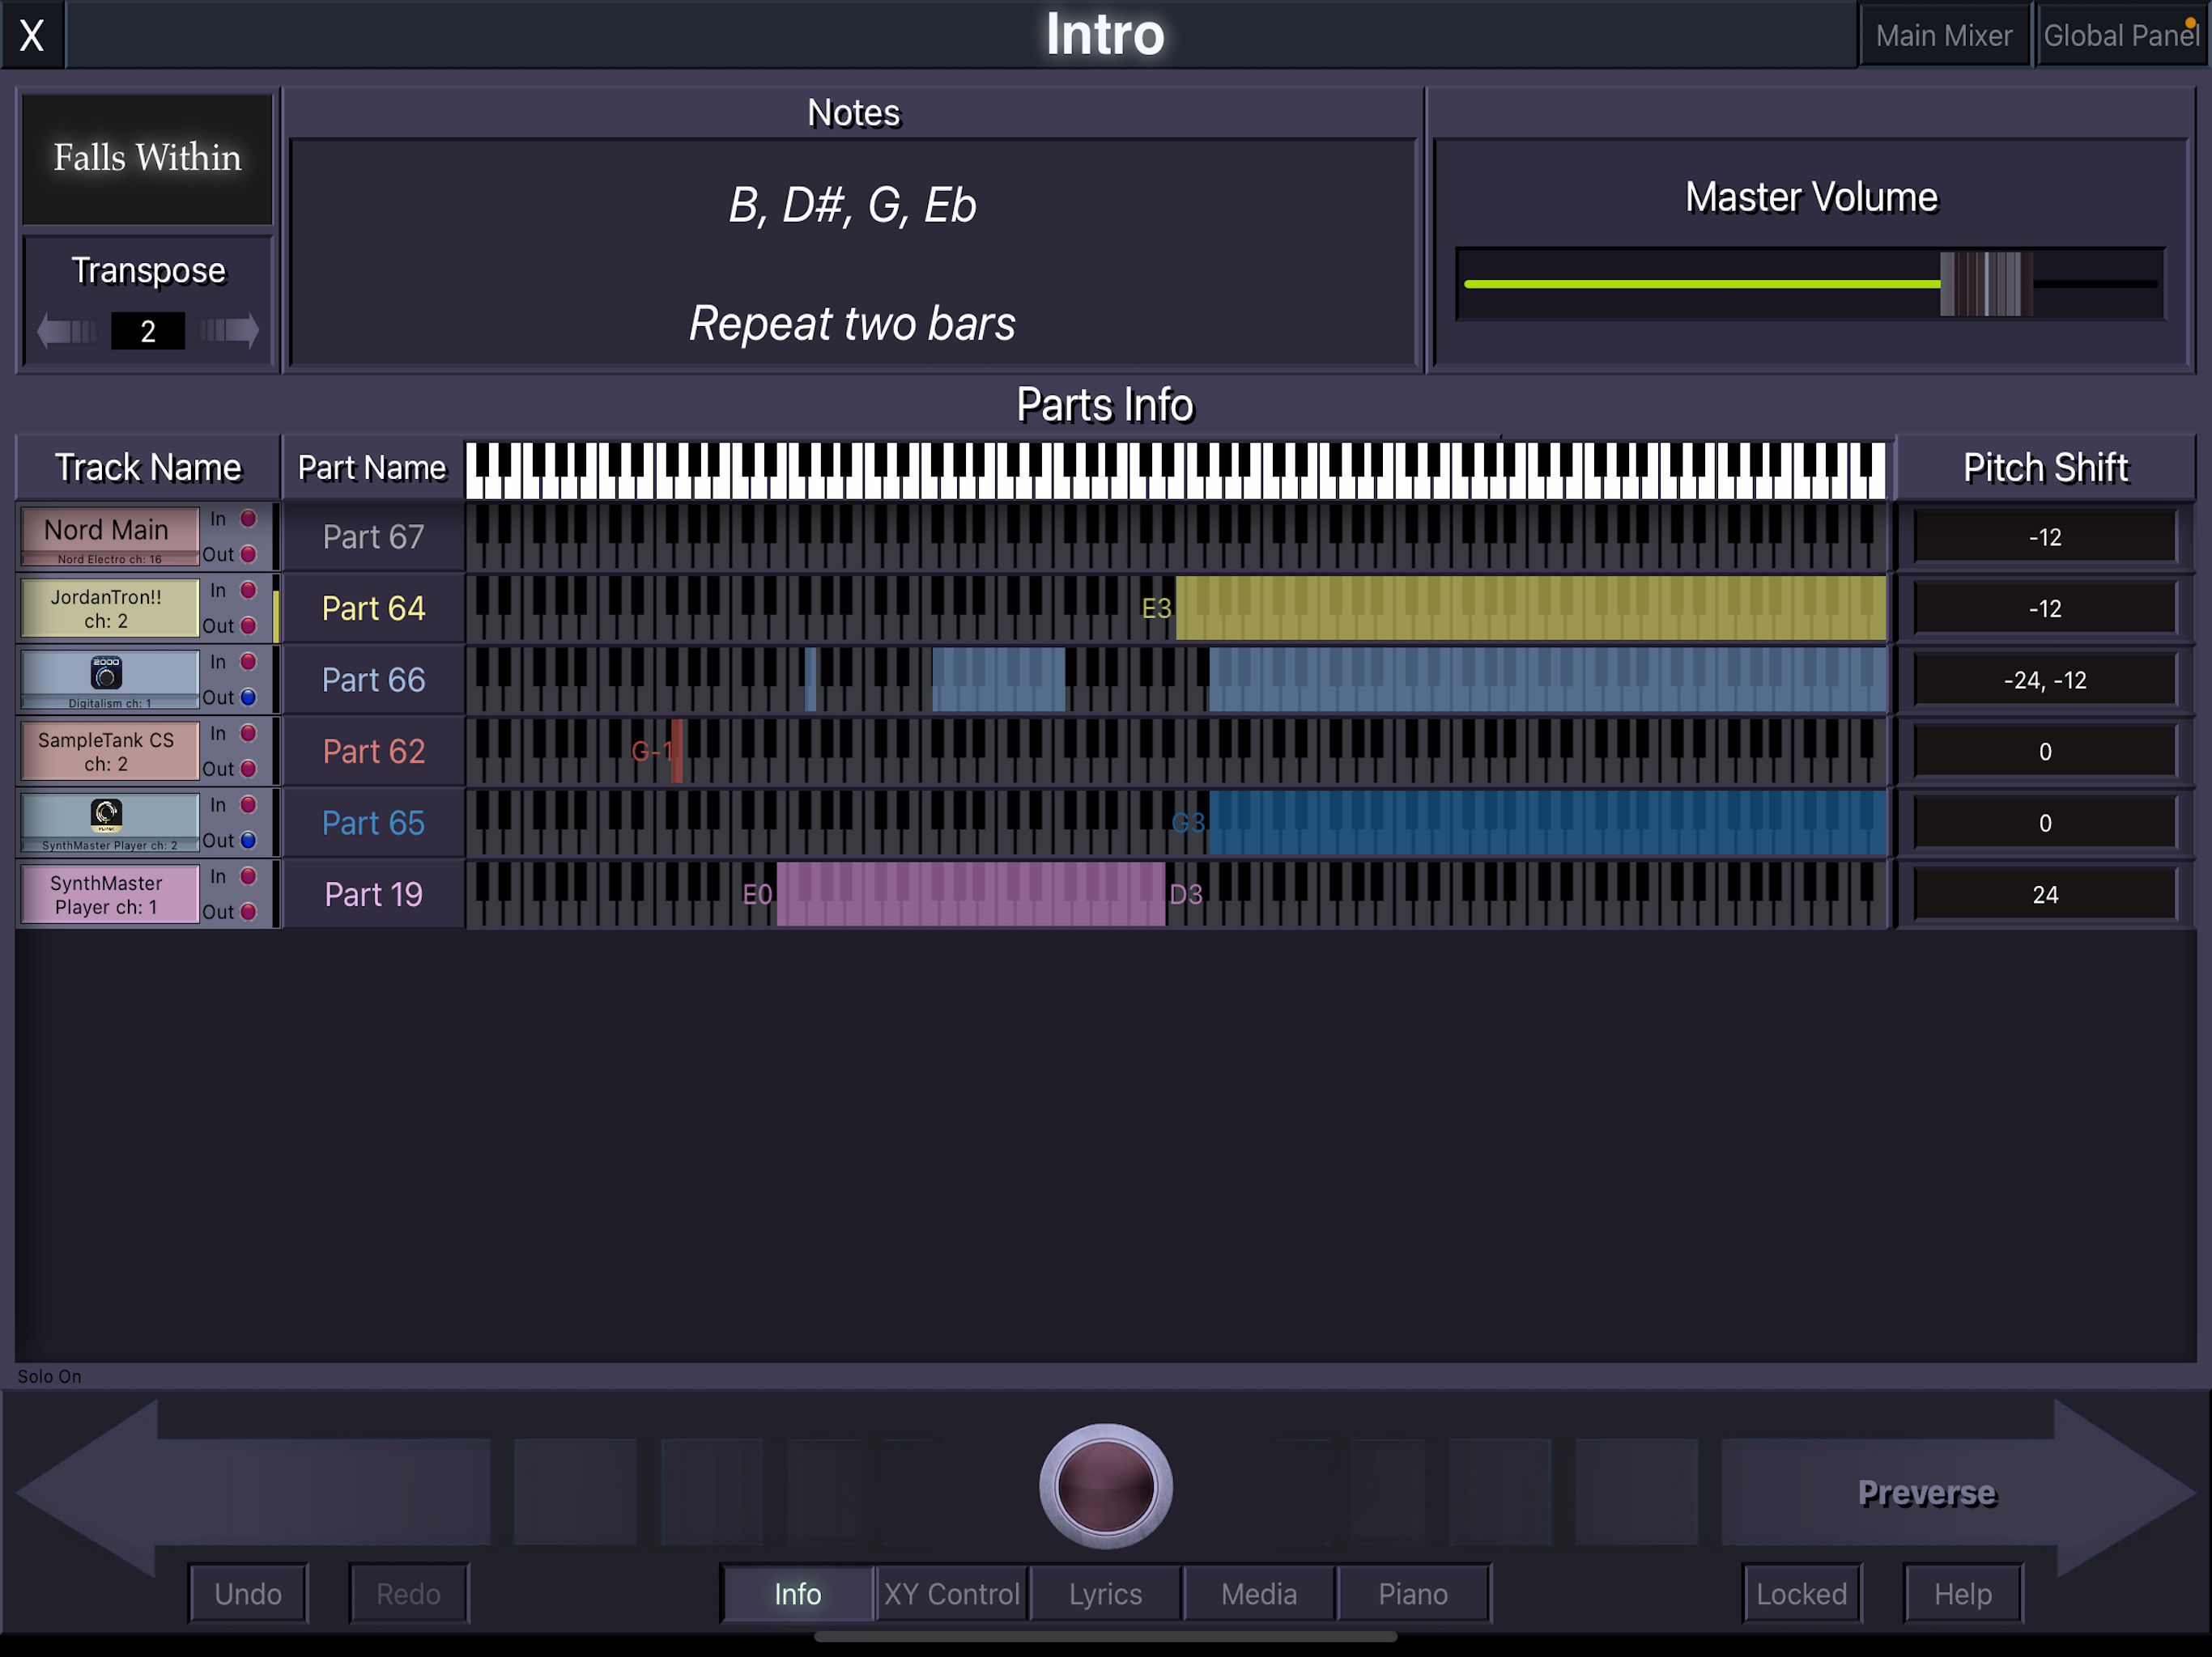Open the Main Mixer
Viewport: 2212px width, 1657px height.
(1943, 36)
